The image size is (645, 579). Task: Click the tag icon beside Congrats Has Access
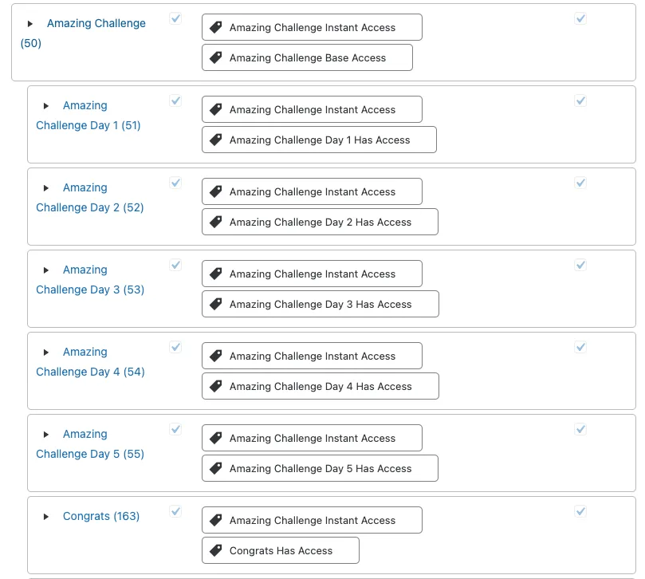pos(215,549)
